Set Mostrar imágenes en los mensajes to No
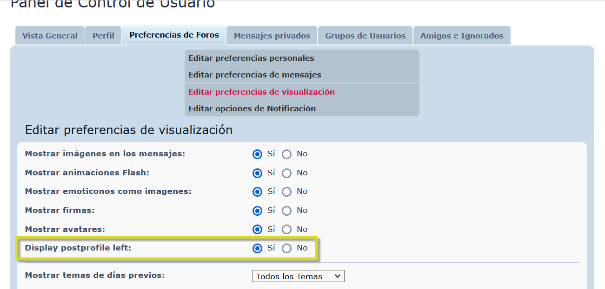The image size is (605, 289). coord(287,154)
